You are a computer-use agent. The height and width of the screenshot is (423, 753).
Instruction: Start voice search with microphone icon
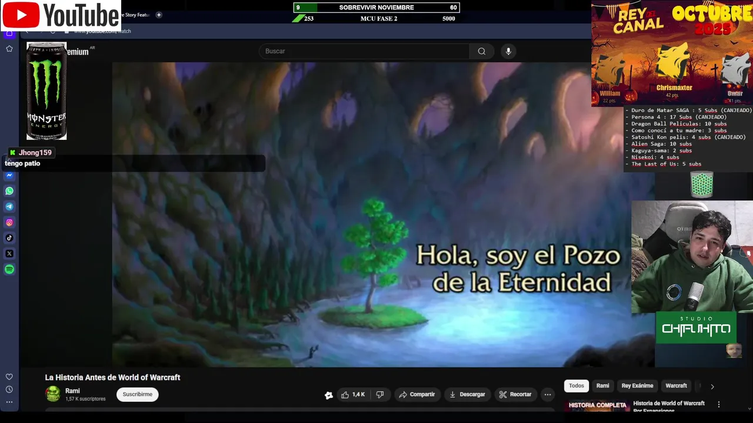509,51
